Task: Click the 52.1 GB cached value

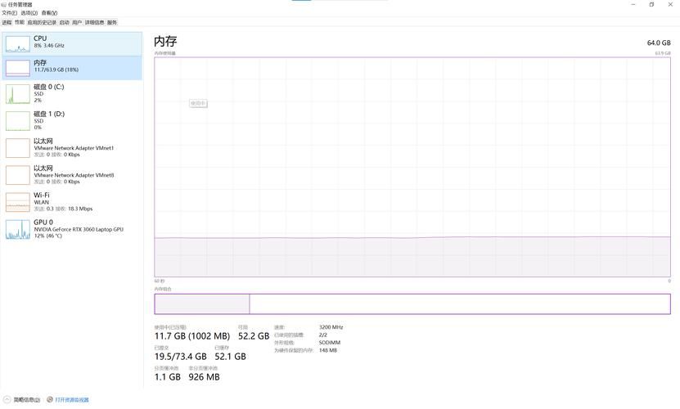Action: (230, 357)
